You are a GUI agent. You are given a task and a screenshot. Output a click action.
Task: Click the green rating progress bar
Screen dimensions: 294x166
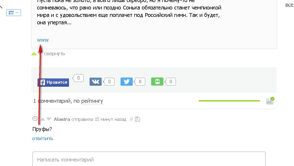(229, 101)
